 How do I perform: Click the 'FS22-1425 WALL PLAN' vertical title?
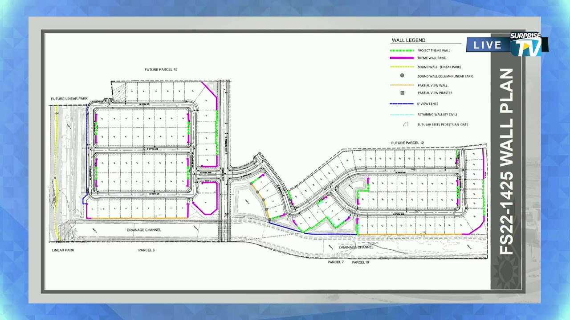[x=507, y=162]
